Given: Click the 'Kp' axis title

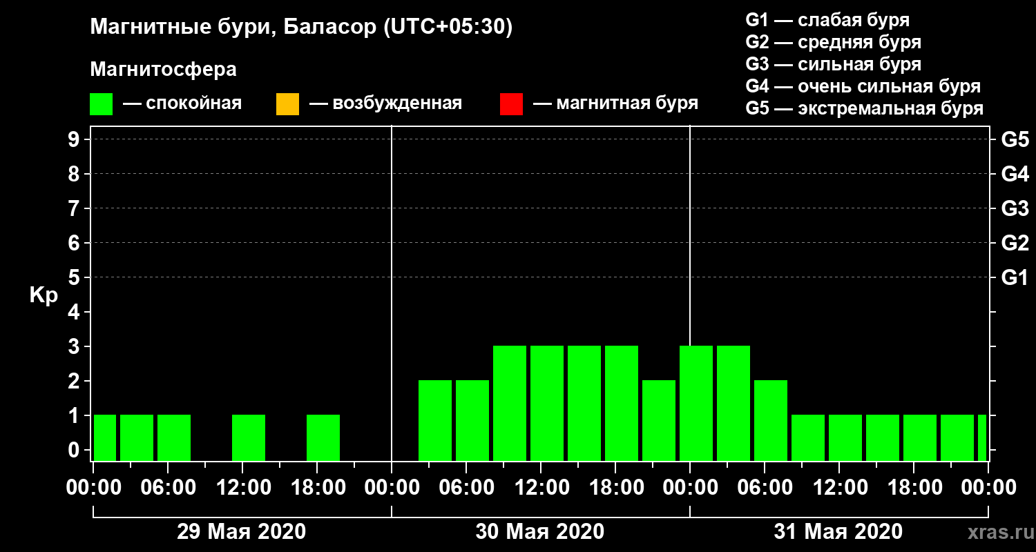Looking at the screenshot, I should pyautogui.click(x=44, y=295).
